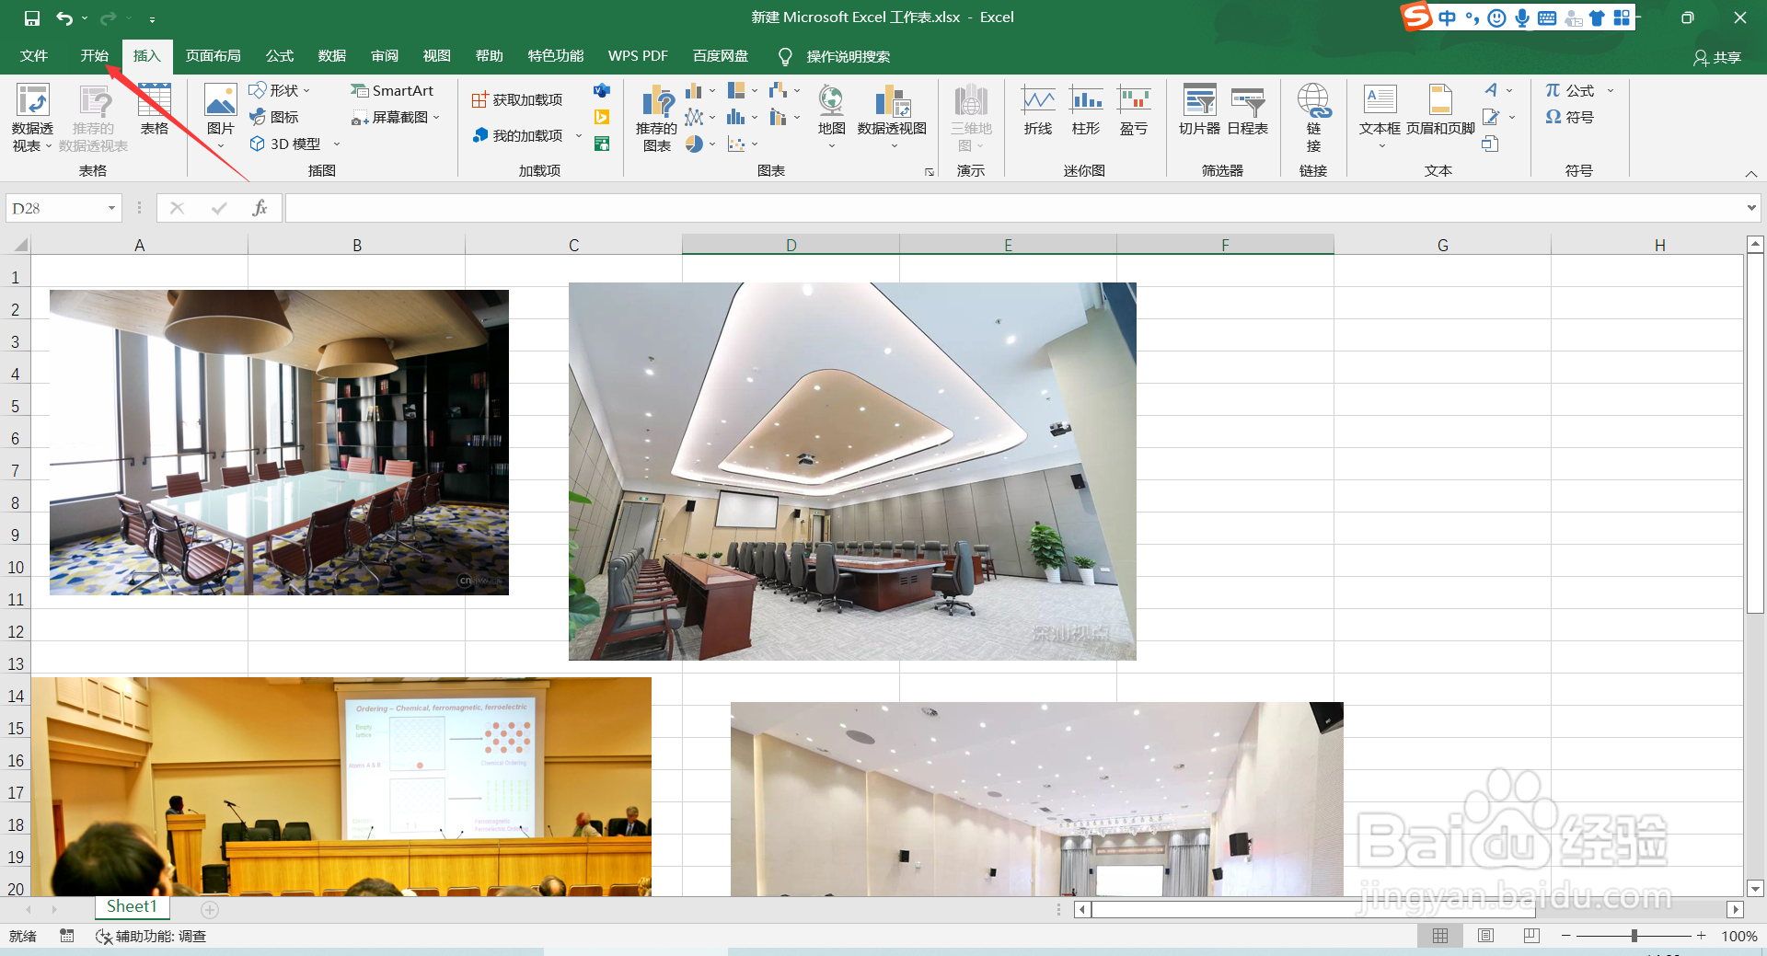Expand the Text Box (文本框) dropdown

coord(1380,145)
